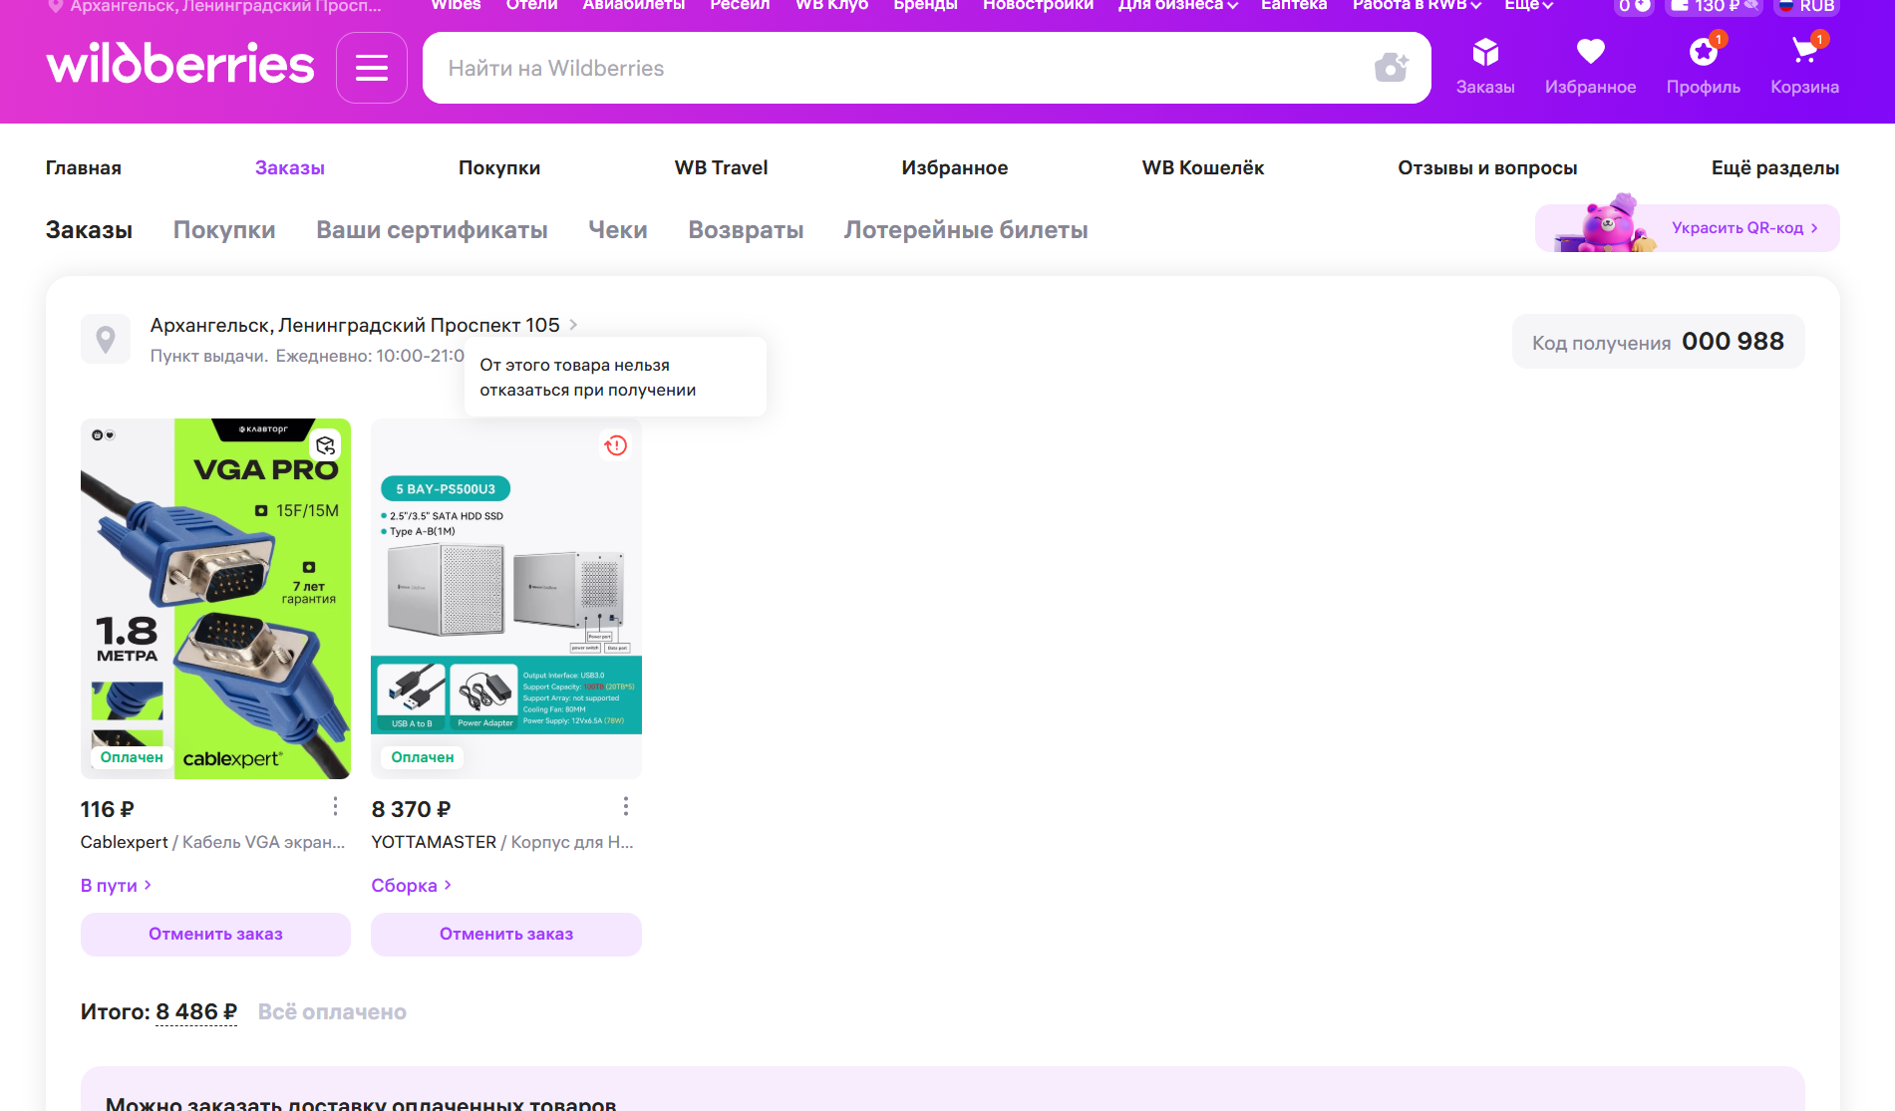
Task: Click the Код получения 000 988 box
Action: coord(1658,342)
